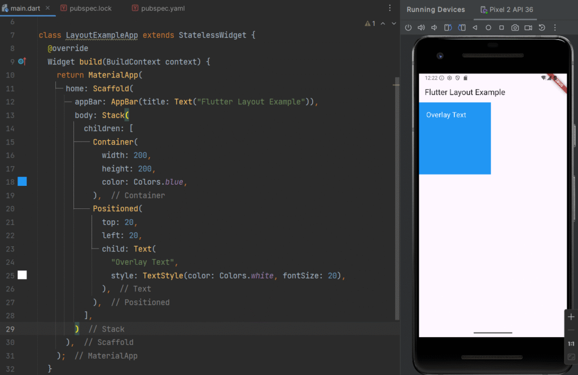The height and width of the screenshot is (375, 578).
Task: Zoom in on the emulator with plus icon
Action: [571, 317]
